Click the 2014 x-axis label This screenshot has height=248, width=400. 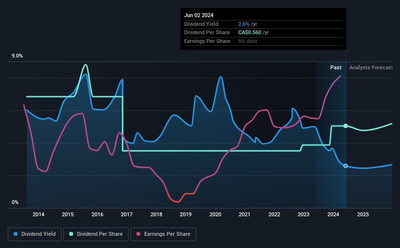(x=38, y=214)
